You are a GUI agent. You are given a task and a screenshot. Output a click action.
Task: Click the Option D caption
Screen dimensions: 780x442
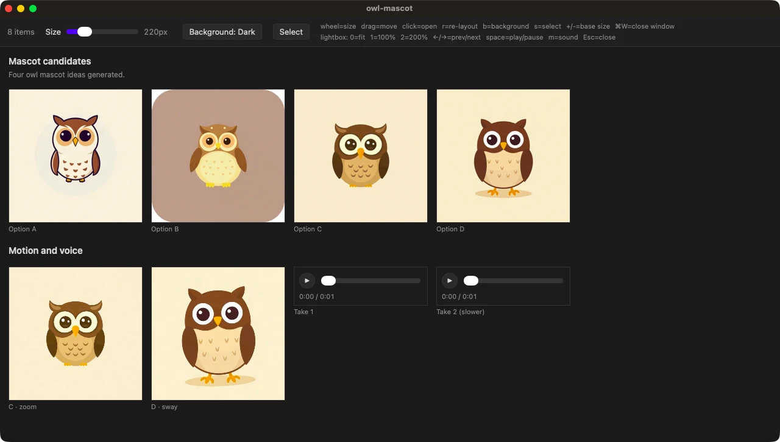(x=450, y=229)
